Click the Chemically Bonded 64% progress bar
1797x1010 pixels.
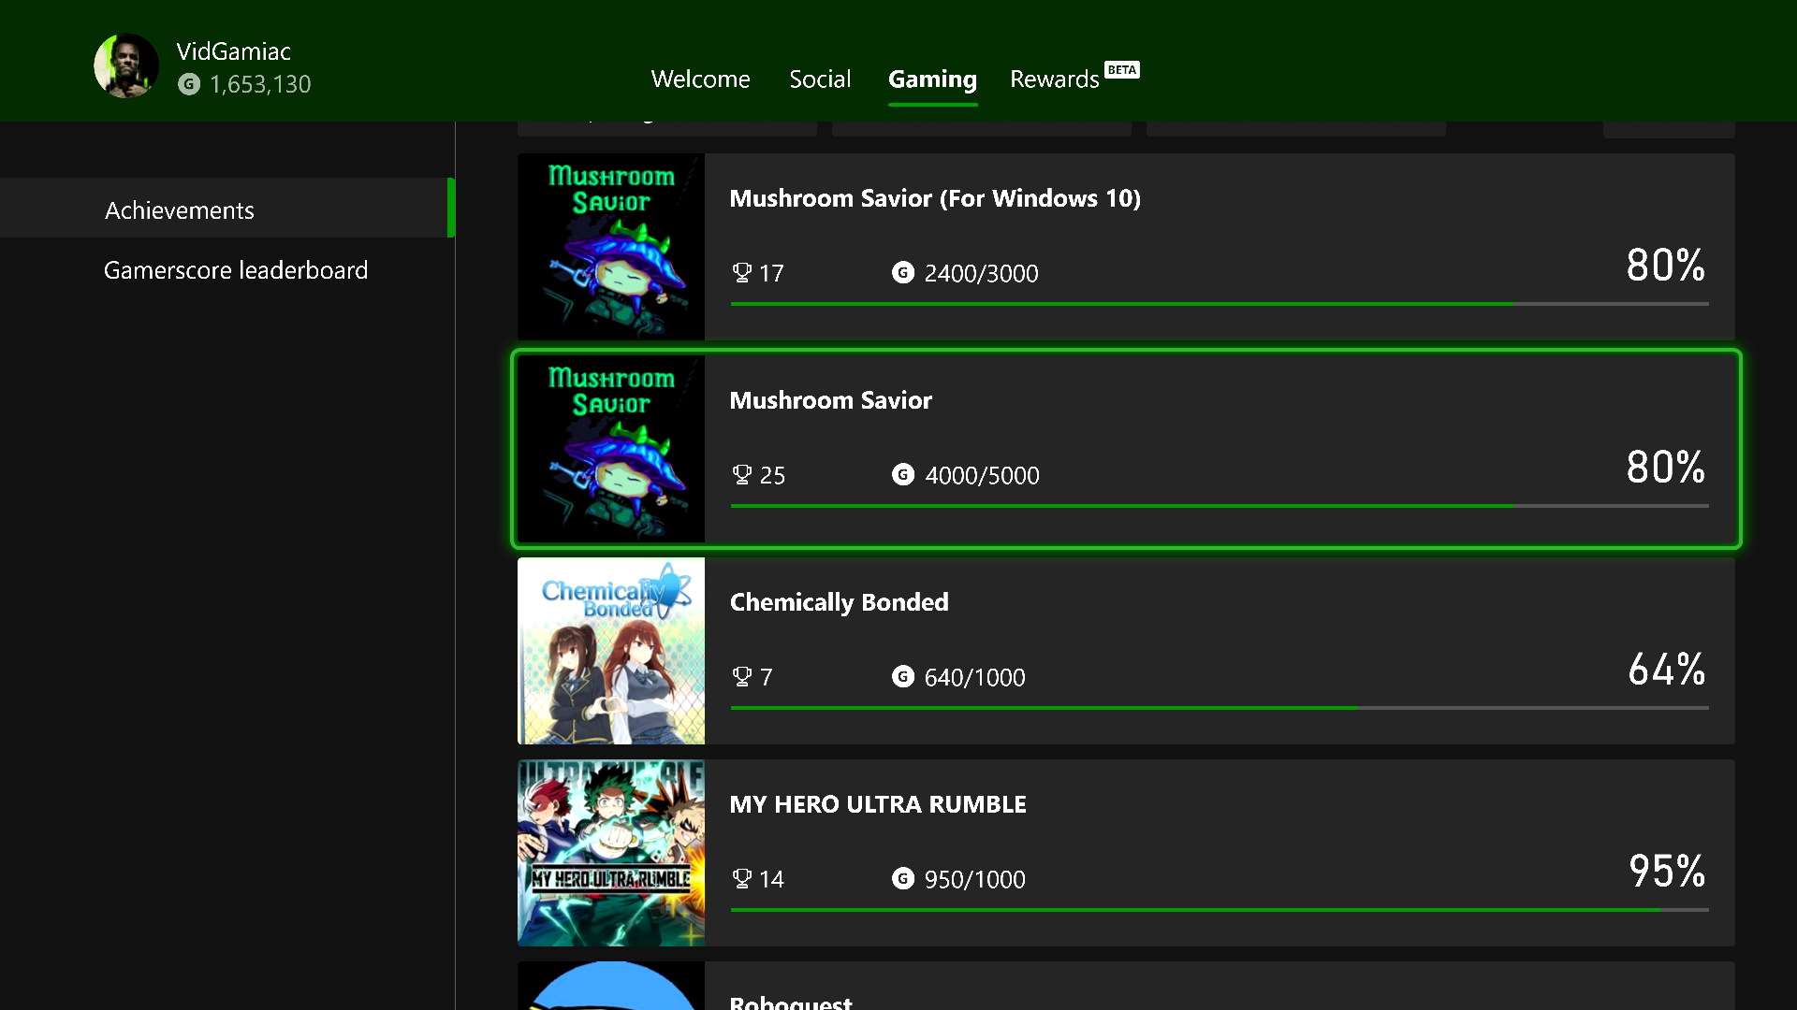[1219, 708]
